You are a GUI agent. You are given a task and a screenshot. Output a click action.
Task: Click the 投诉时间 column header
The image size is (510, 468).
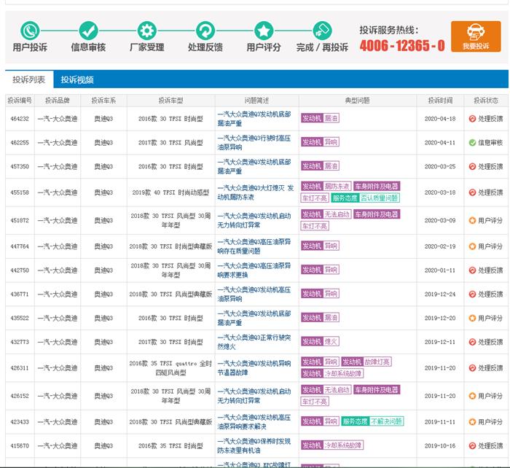(x=440, y=101)
